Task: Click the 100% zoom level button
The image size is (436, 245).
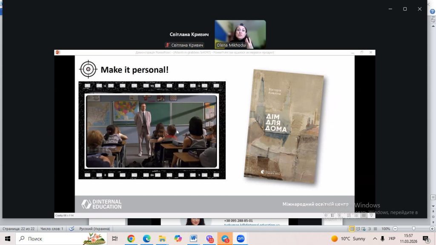Action: [x=386, y=229]
